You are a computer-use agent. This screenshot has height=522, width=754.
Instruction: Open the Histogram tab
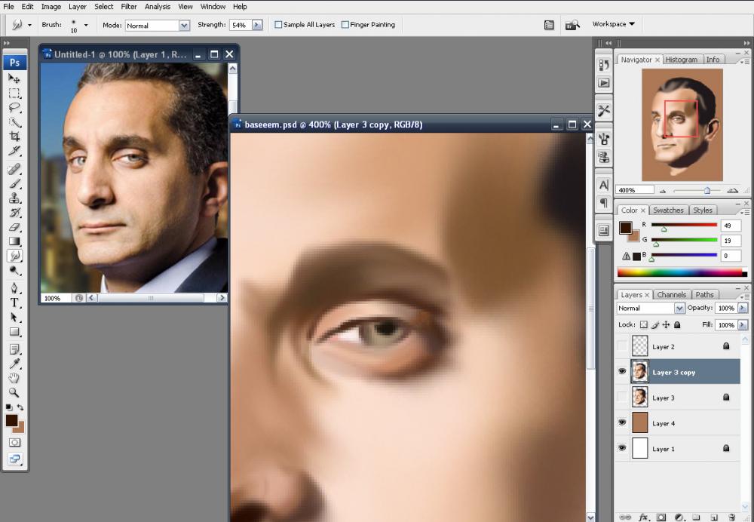pos(682,60)
